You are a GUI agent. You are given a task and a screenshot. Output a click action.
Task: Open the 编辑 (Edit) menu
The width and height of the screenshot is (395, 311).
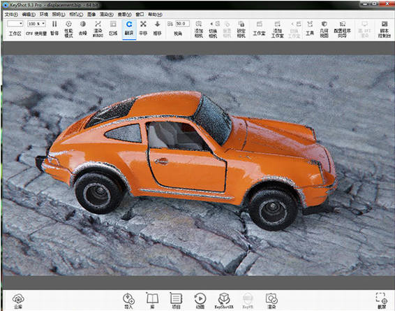29,15
